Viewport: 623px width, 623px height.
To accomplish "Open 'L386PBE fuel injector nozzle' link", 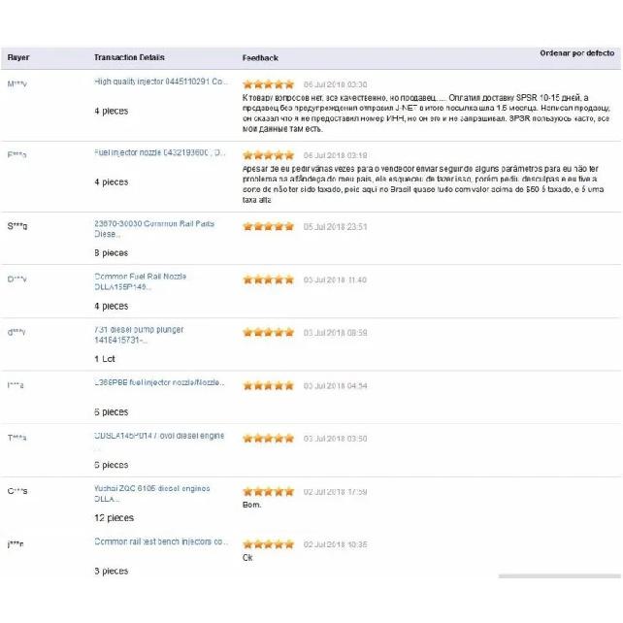I will (x=159, y=382).
